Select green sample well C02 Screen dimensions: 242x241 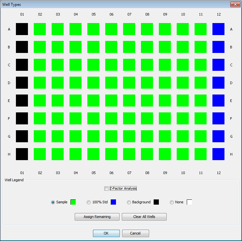(x=40, y=65)
